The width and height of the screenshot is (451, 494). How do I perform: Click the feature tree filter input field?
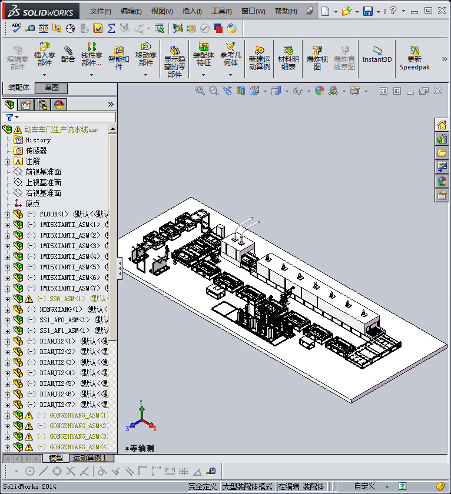68,117
